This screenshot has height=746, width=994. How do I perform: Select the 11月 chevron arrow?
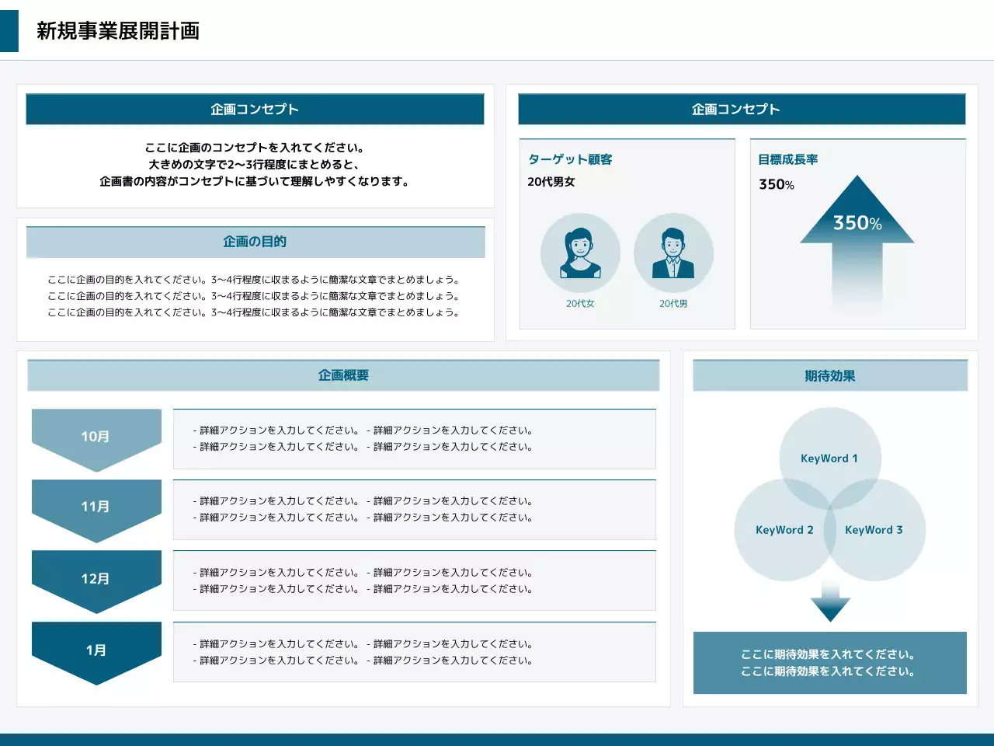(96, 507)
